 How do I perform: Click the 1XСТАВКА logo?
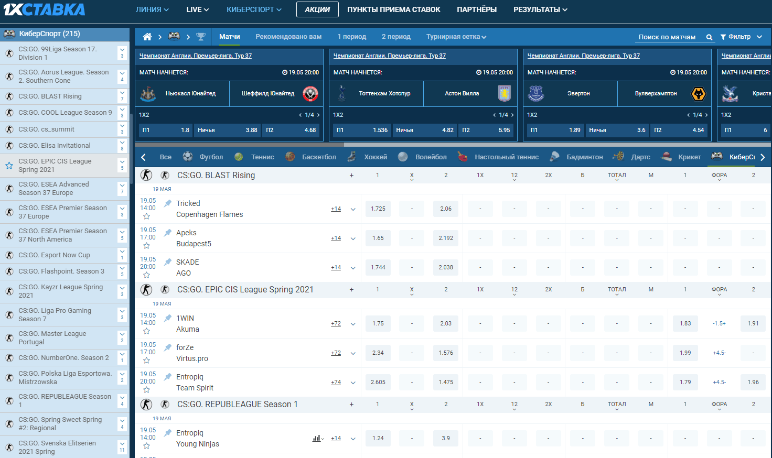pos(44,9)
